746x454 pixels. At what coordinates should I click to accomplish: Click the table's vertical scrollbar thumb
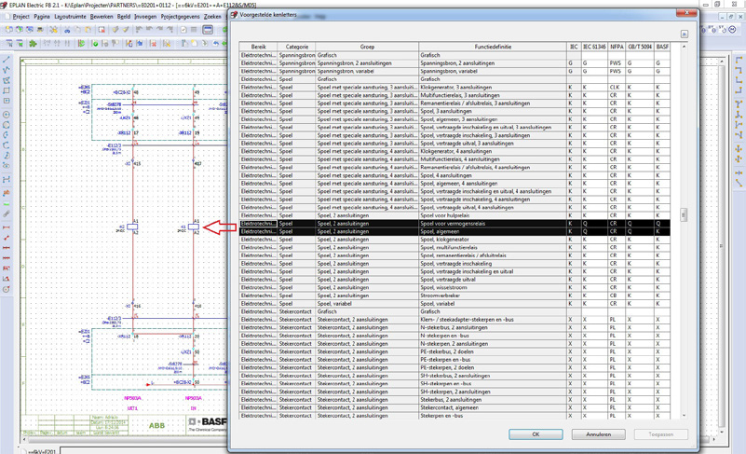pos(684,215)
